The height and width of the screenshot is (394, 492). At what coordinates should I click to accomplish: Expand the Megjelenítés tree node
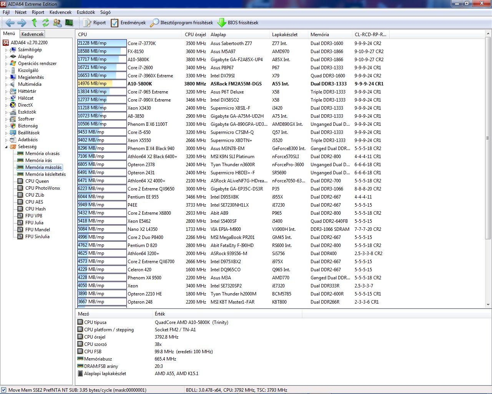click(6, 78)
